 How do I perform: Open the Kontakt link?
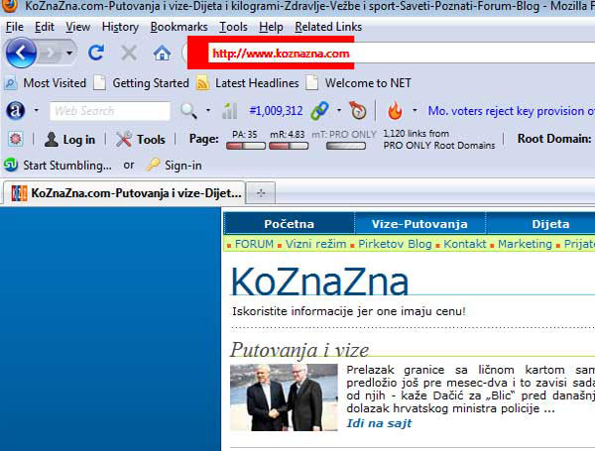pos(464,244)
